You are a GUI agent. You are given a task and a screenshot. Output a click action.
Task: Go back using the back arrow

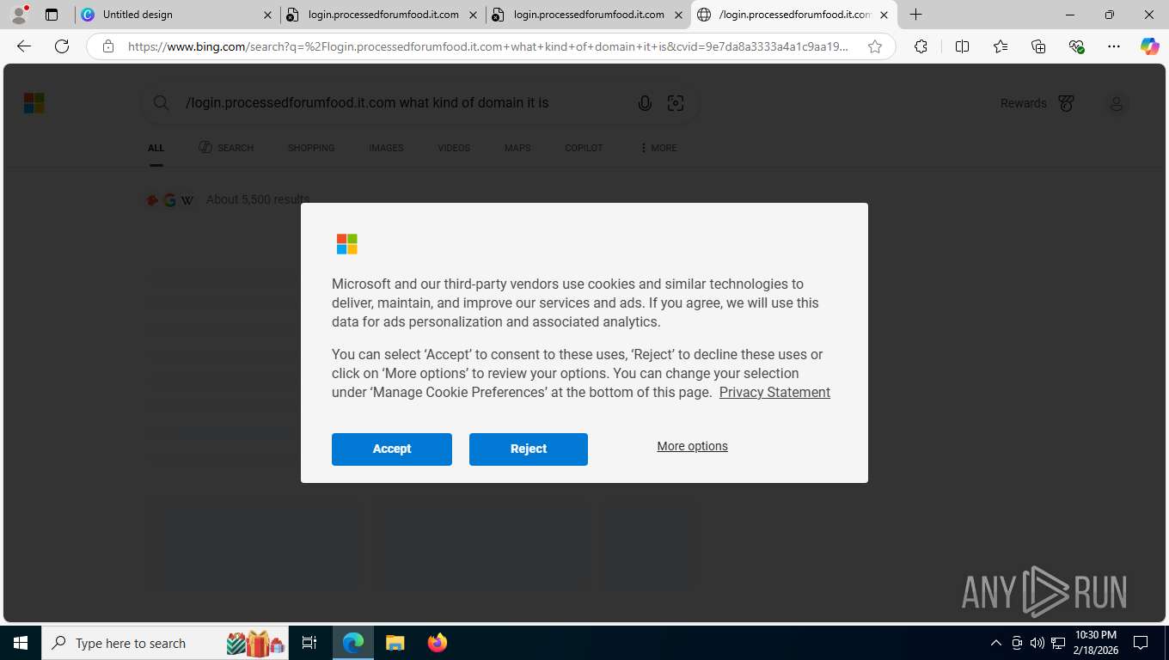(24, 46)
